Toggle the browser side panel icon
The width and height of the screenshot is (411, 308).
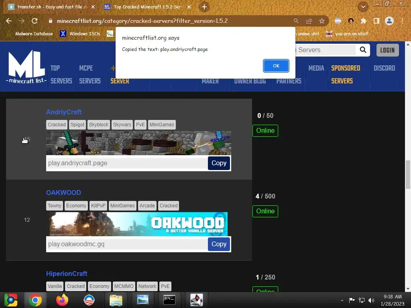tap(376, 21)
